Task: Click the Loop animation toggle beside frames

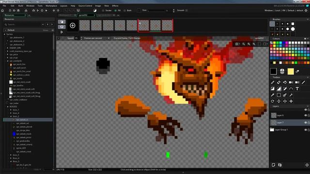Action: [x=62, y=27]
